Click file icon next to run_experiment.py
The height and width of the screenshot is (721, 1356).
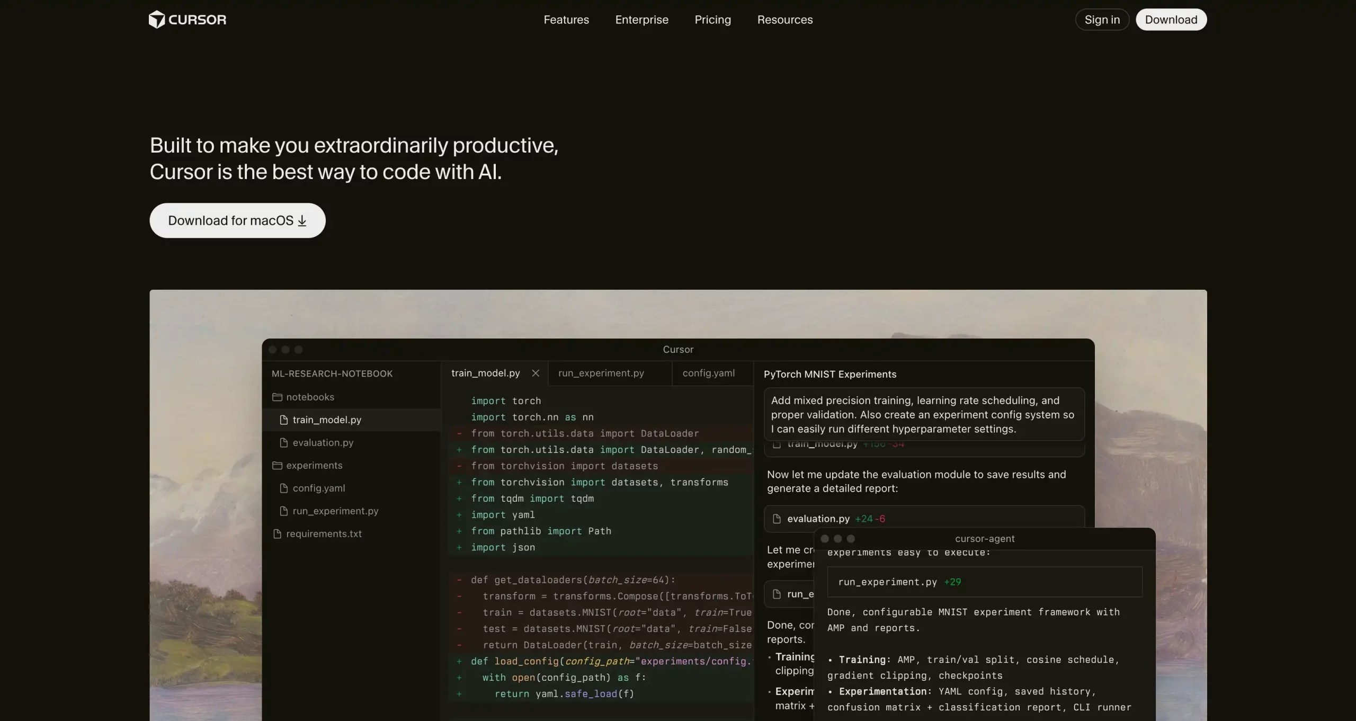coord(284,511)
